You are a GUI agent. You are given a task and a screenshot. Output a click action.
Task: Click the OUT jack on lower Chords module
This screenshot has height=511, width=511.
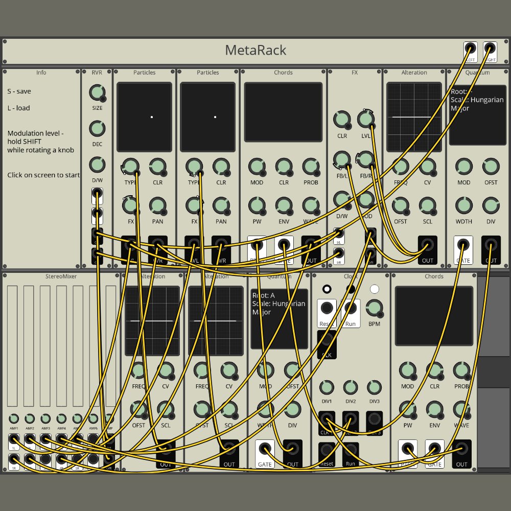point(461,449)
